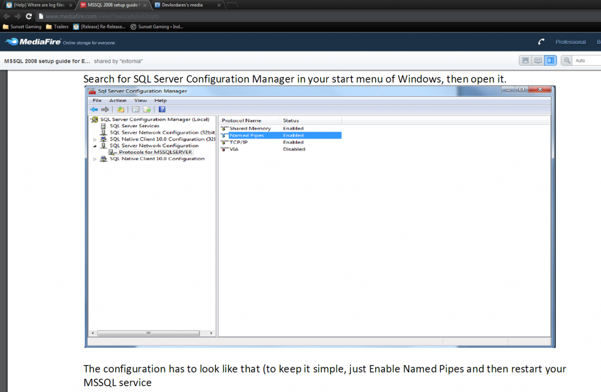Click the zoom out magnifier icon

pyautogui.click(x=567, y=60)
